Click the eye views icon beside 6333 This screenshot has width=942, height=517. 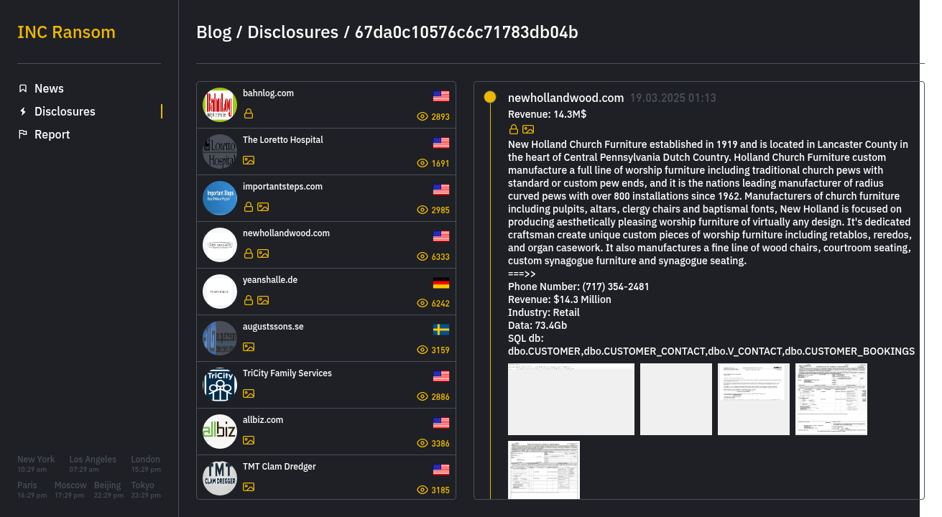tap(422, 256)
